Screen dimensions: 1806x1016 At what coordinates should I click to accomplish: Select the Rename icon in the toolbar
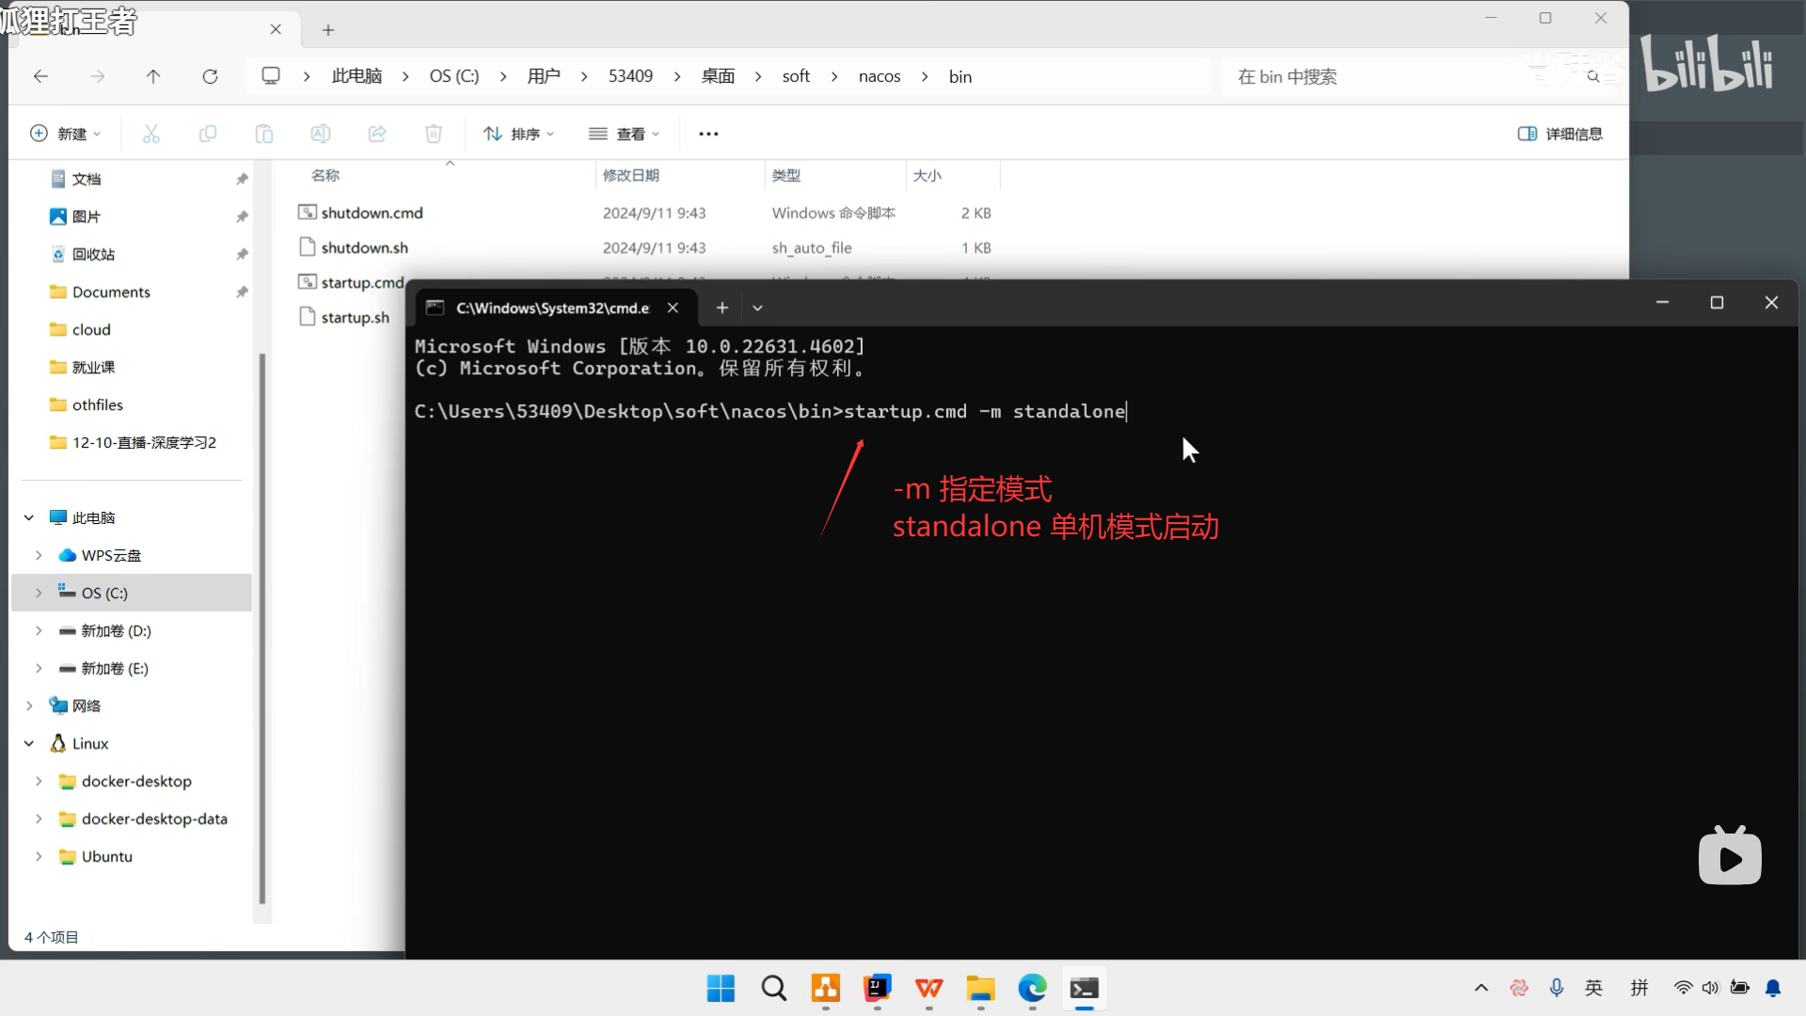point(321,133)
